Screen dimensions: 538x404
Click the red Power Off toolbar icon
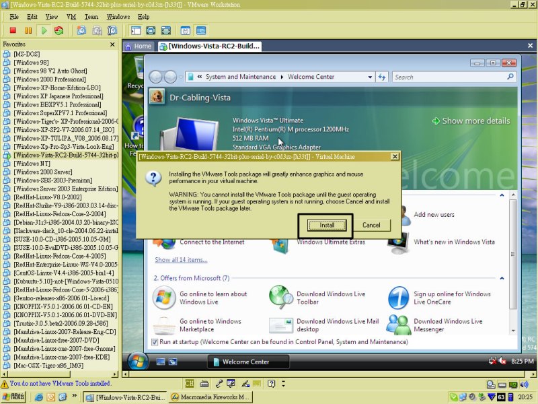tap(13, 30)
